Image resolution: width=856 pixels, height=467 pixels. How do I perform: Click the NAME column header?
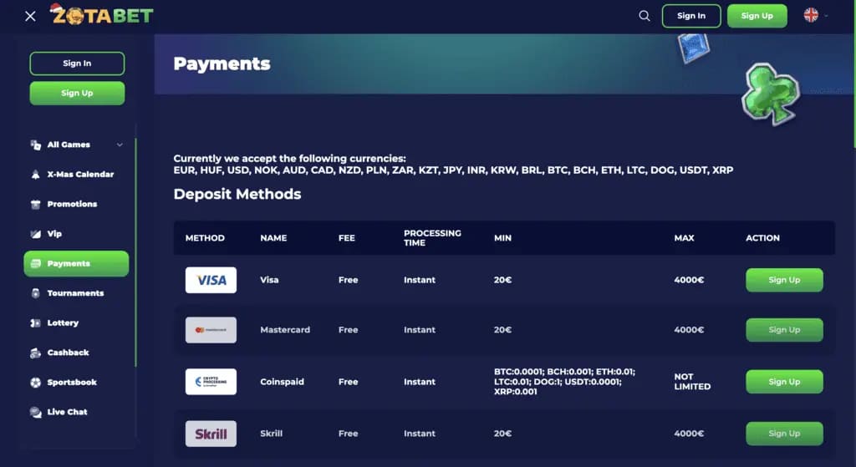[273, 238]
